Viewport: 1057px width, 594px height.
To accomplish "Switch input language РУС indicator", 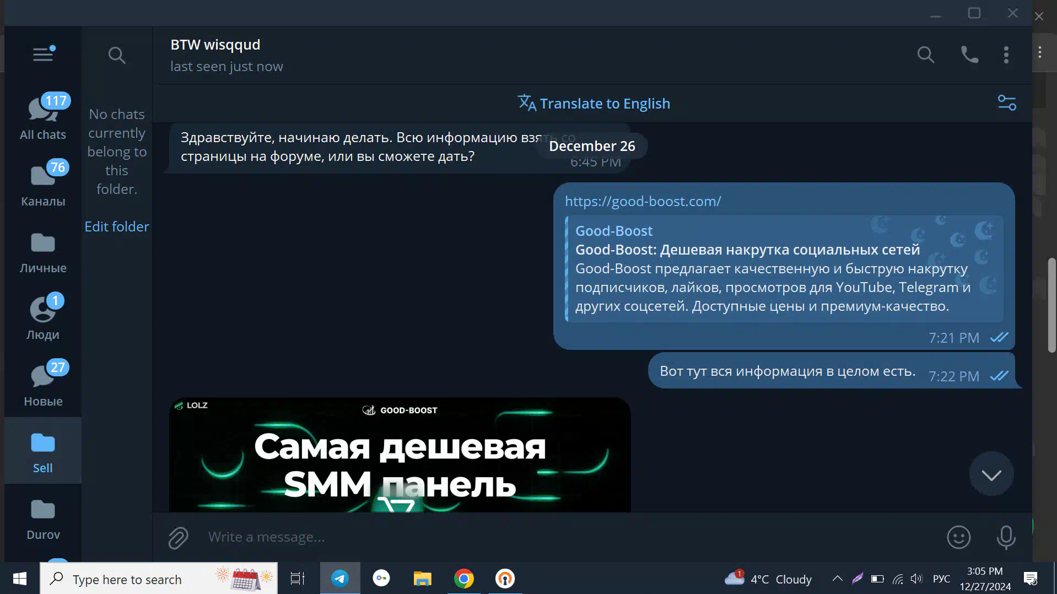I will [941, 579].
